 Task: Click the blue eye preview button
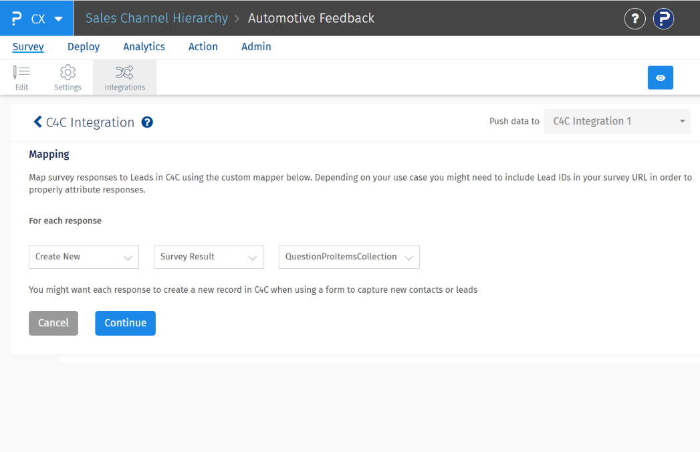coord(660,78)
